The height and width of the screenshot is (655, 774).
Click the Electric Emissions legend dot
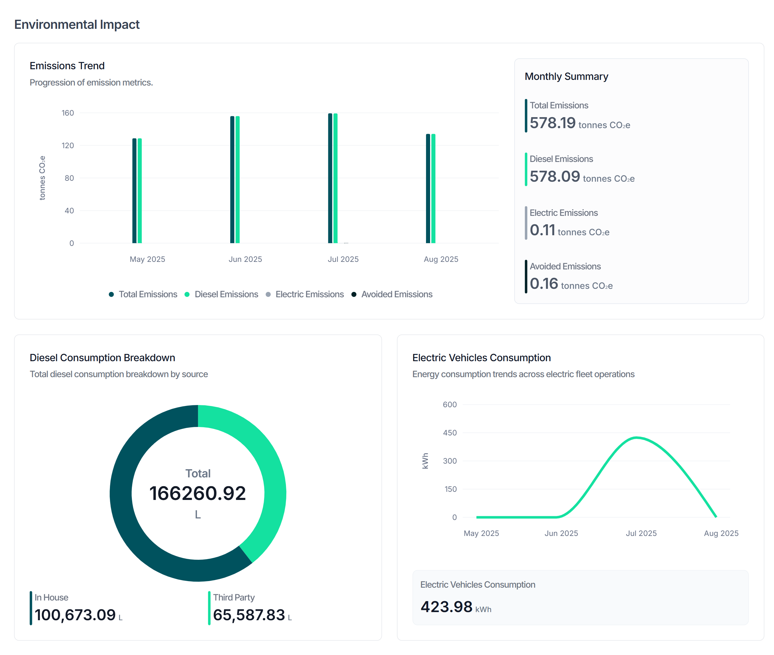click(269, 294)
